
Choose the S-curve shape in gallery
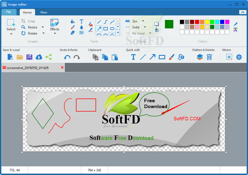coord(106,22)
